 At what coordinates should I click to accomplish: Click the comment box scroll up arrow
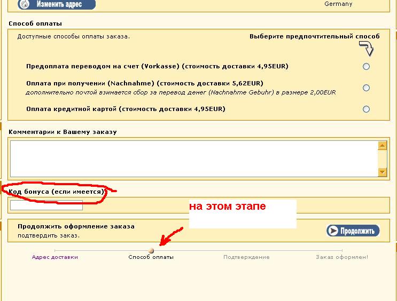coord(382,145)
